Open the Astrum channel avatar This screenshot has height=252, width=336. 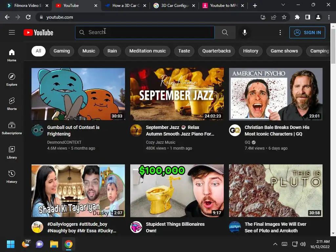click(235, 227)
